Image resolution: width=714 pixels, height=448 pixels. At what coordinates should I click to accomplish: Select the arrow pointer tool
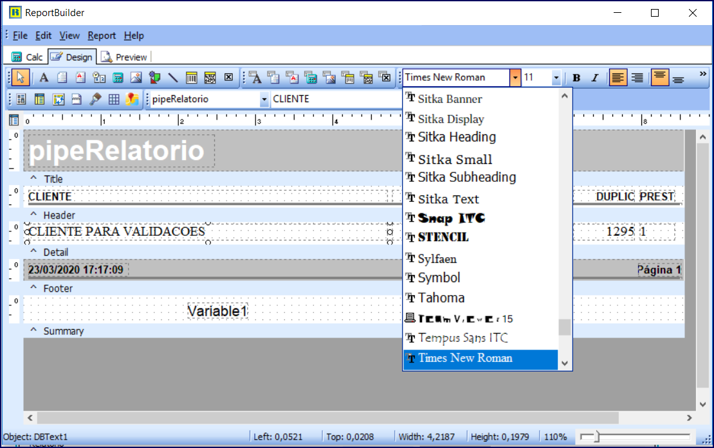[20, 77]
